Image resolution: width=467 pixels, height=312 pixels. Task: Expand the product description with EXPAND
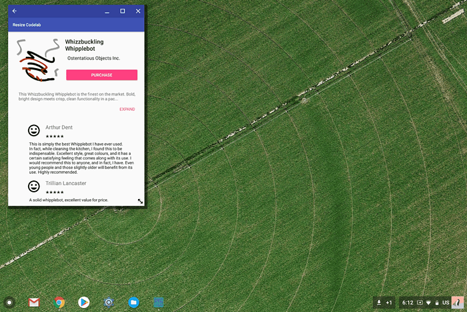pos(127,109)
